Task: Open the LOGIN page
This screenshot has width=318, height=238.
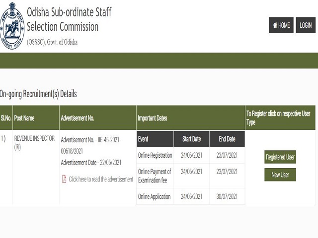Action: [306, 25]
